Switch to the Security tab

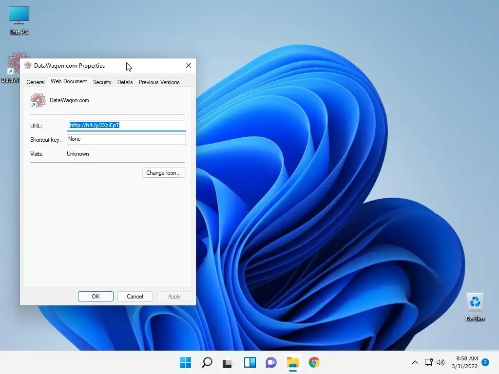102,82
